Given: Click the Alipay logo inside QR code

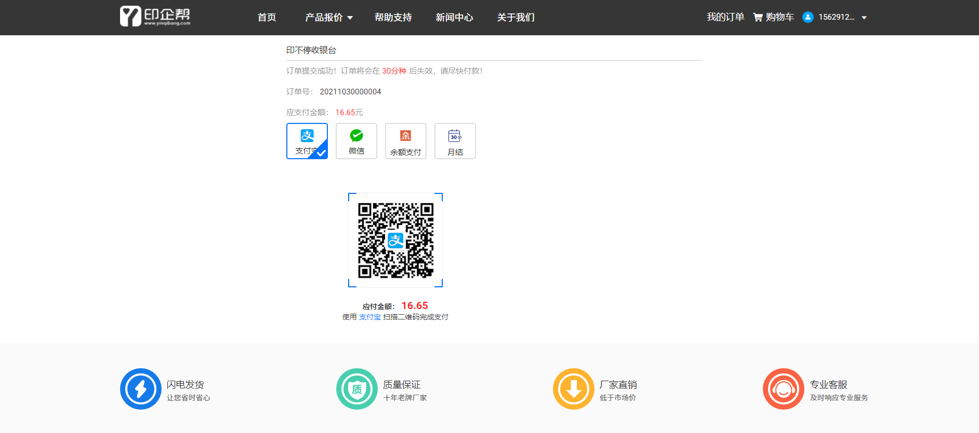Looking at the screenshot, I should coord(395,240).
